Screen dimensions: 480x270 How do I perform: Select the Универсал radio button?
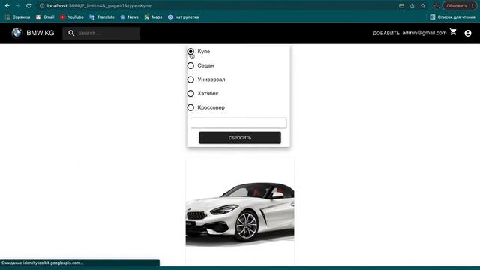click(x=190, y=79)
